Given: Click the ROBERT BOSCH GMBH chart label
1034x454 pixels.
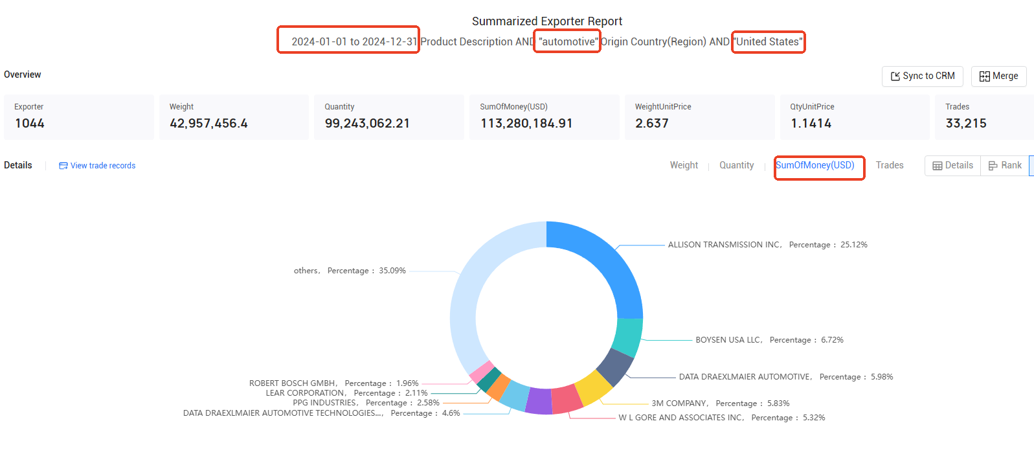Looking at the screenshot, I should coord(334,383).
